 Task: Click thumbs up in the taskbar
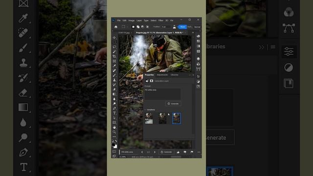pyautogui.click(x=178, y=152)
